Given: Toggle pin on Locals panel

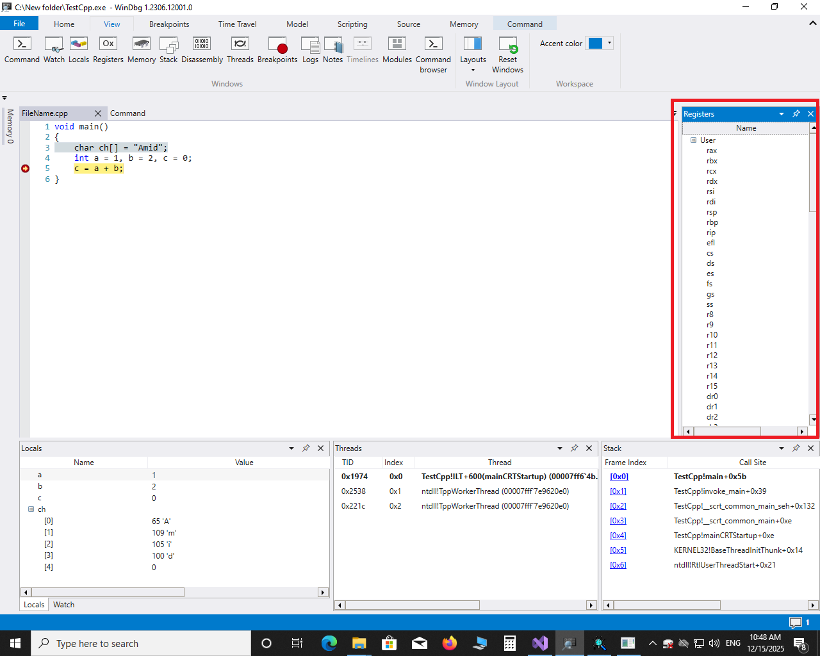Looking at the screenshot, I should (306, 448).
